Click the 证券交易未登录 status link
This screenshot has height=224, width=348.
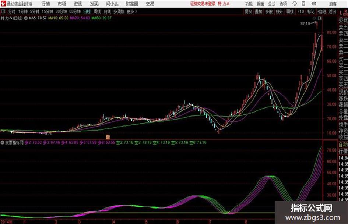coord(203,4)
